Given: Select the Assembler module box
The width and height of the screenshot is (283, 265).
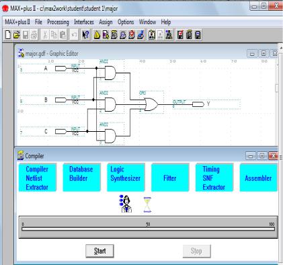Looking at the screenshot, I should (258, 178).
